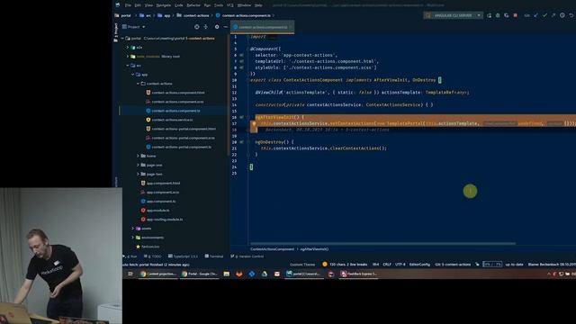This screenshot has height=324, width=576.
Task: Expand the environments folder
Action: point(133,238)
